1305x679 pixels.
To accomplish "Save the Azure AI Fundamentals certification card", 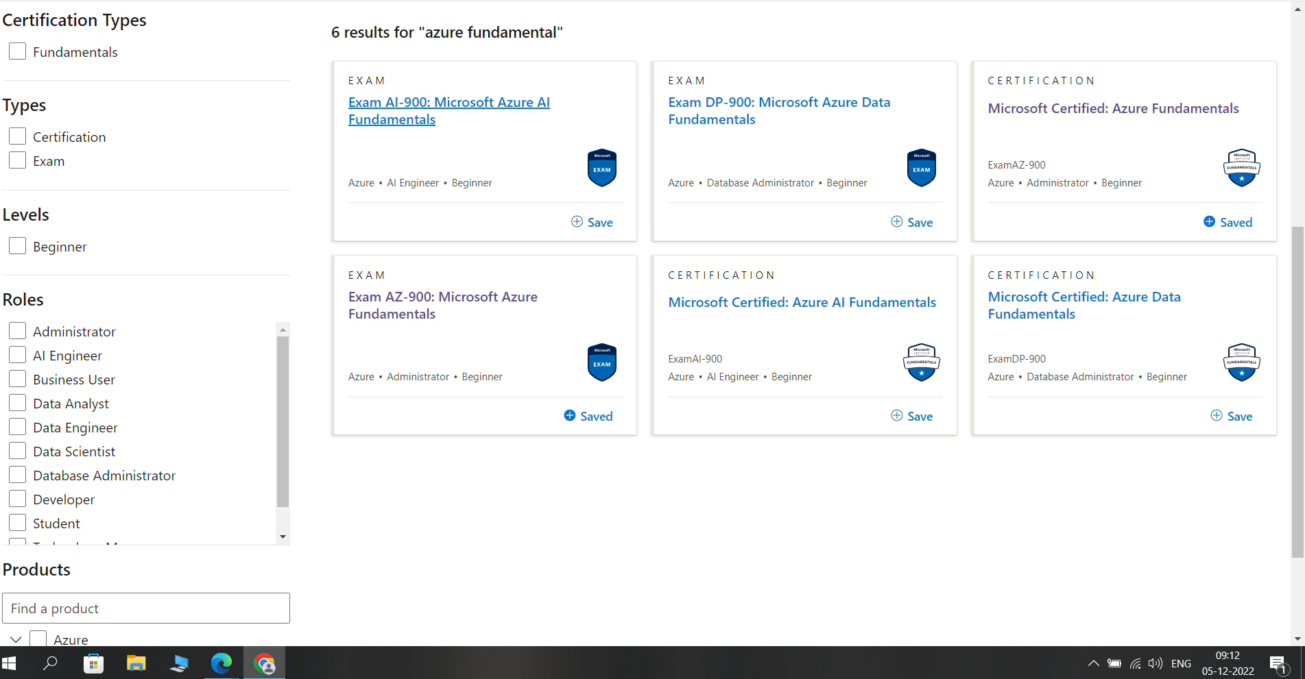I will click(911, 416).
